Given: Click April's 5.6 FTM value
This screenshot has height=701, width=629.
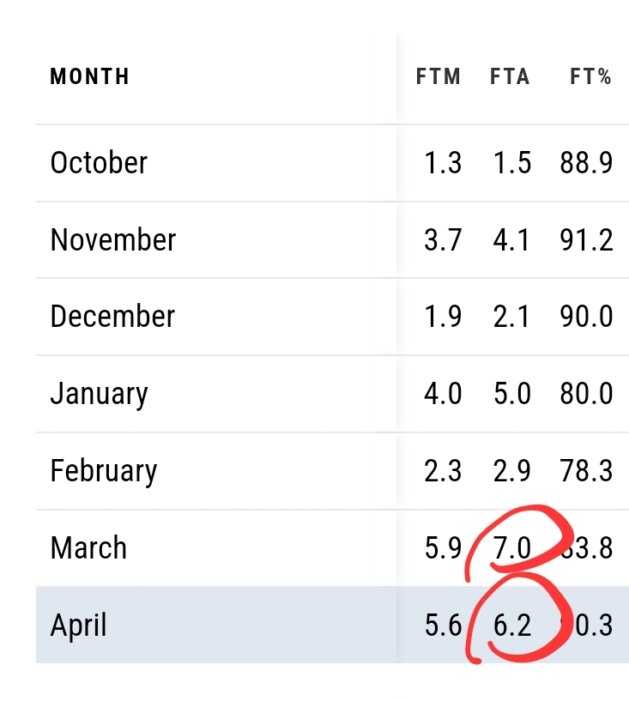Looking at the screenshot, I should (x=443, y=625).
